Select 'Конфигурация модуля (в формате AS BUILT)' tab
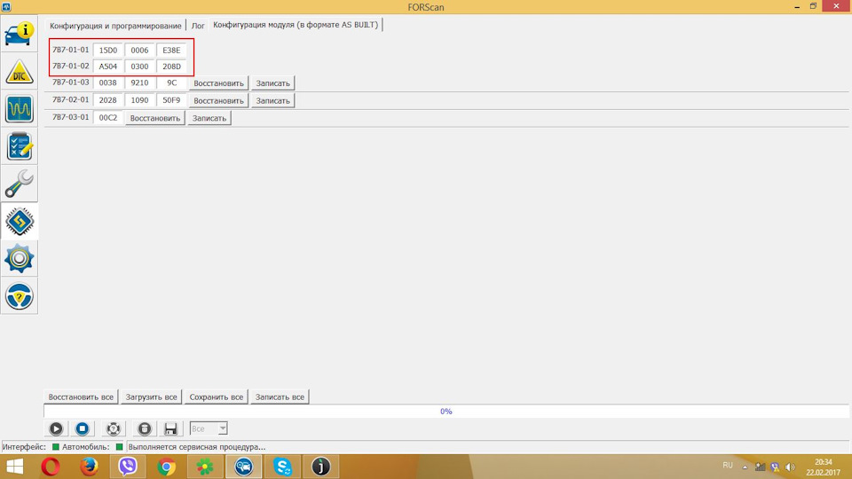Screen dimensions: 852x479 coord(296,25)
